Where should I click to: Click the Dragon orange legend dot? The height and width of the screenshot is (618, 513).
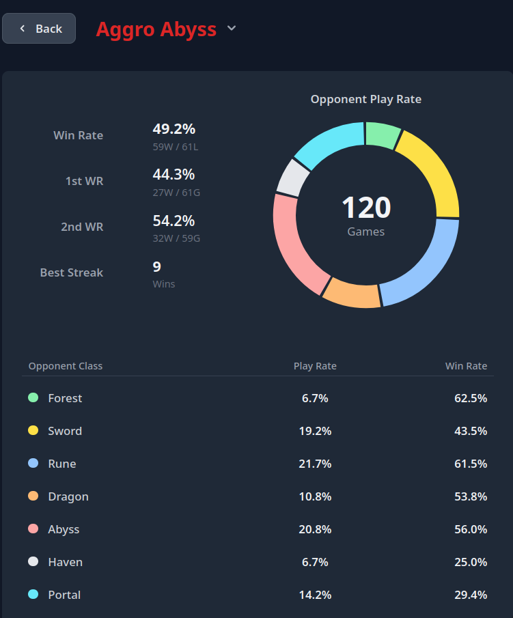33,496
